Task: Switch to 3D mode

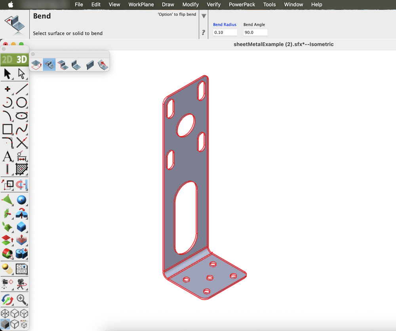Action: point(21,60)
